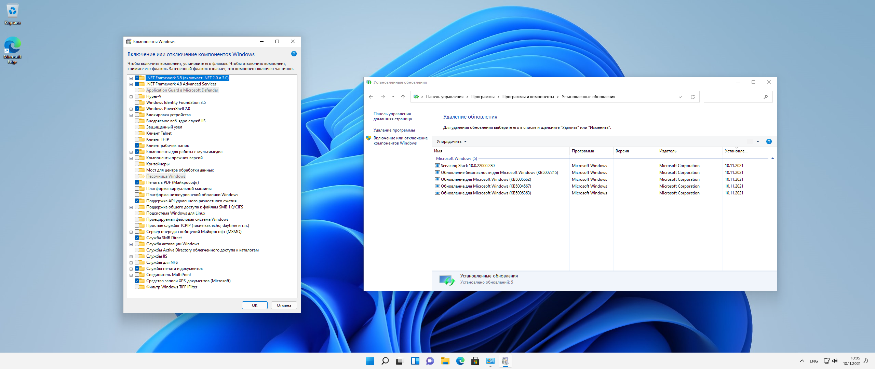Expand the Hyper-V tree node

(131, 97)
